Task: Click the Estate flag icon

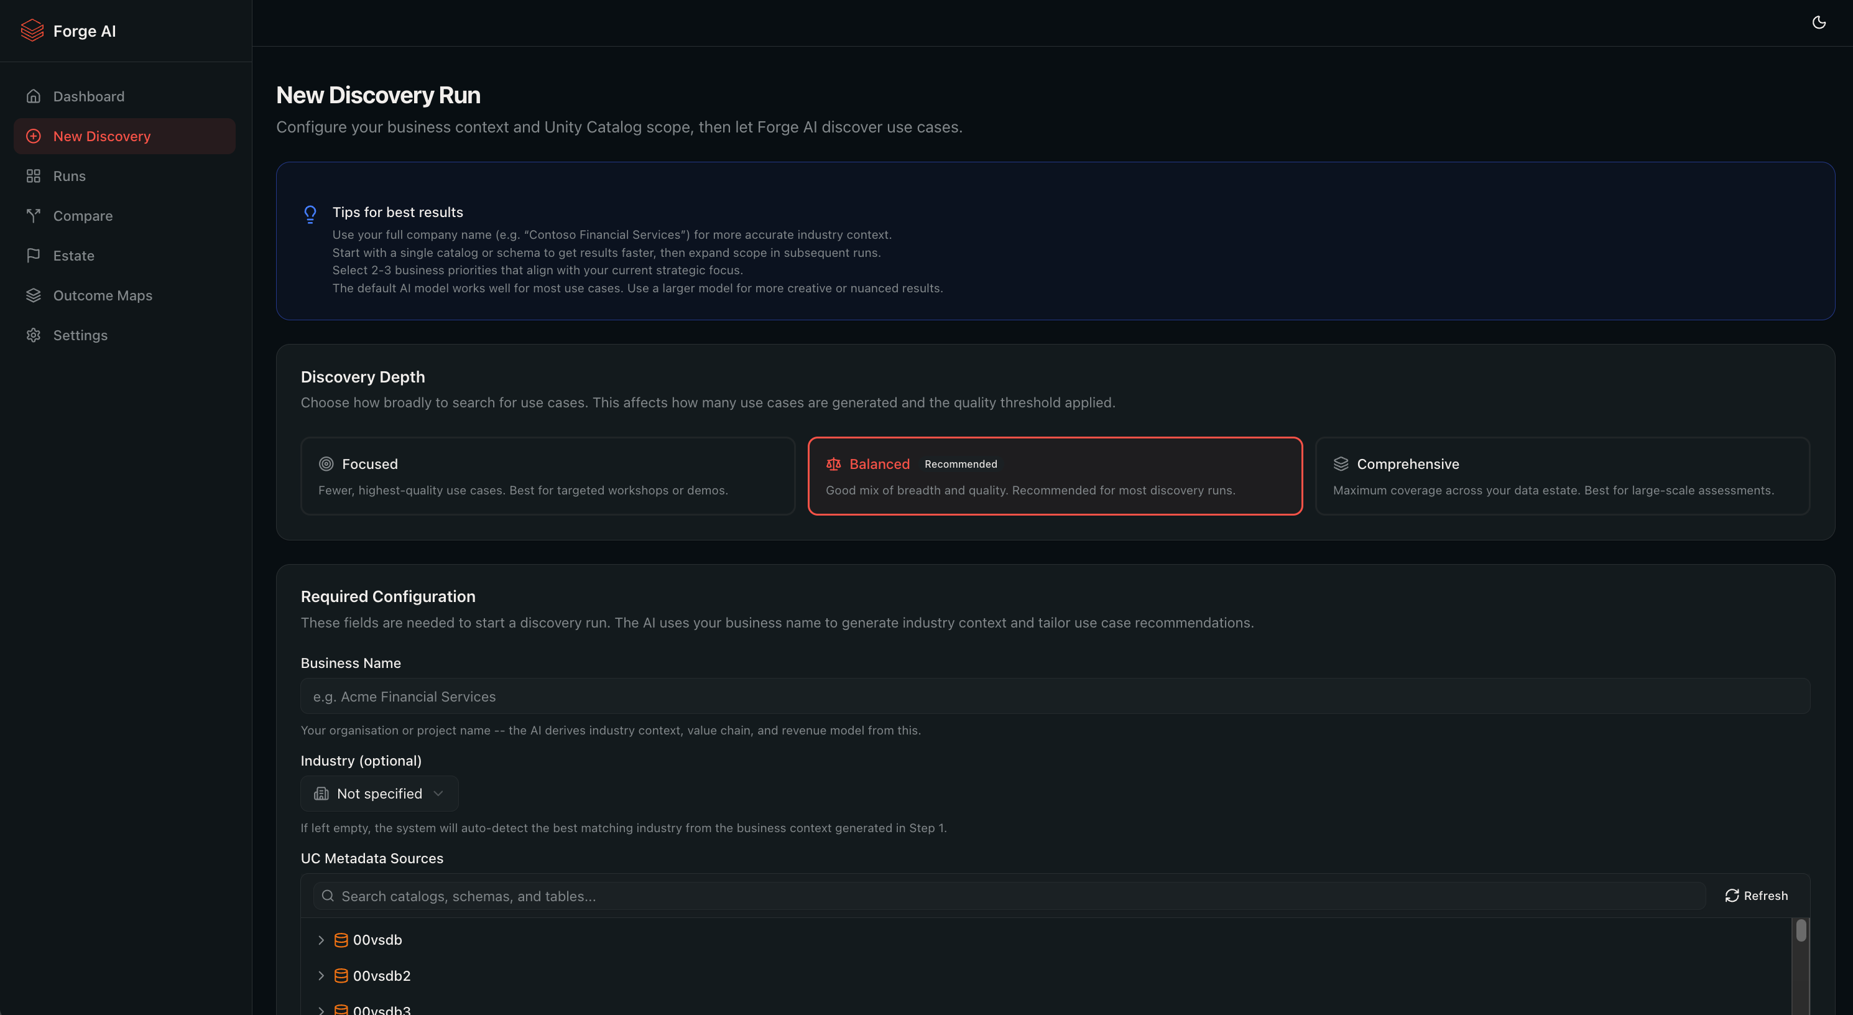Action: (33, 256)
